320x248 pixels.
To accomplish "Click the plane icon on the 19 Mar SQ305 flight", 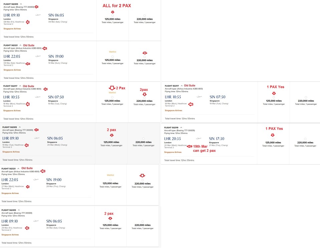I will [x=37, y=138].
